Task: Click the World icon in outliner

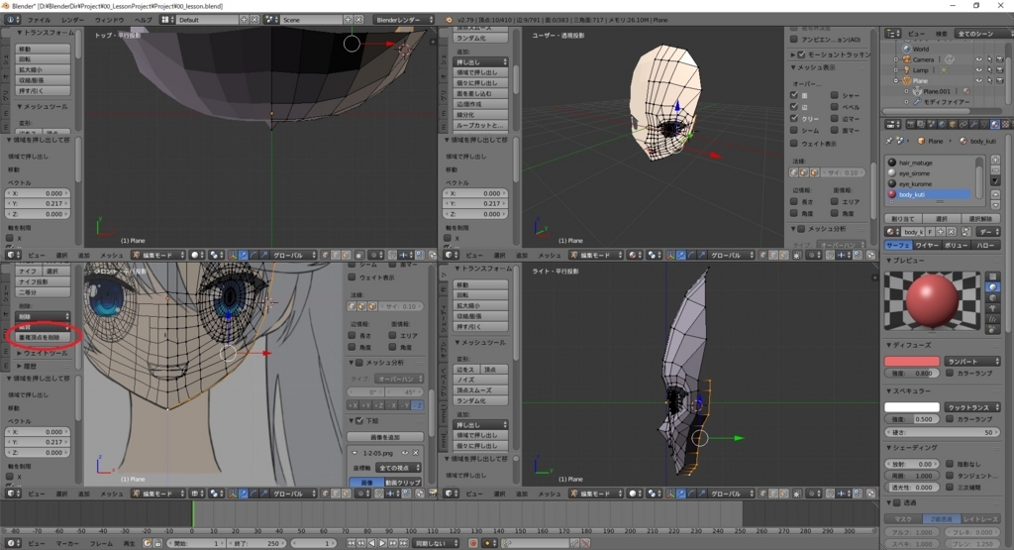Action: 906,49
